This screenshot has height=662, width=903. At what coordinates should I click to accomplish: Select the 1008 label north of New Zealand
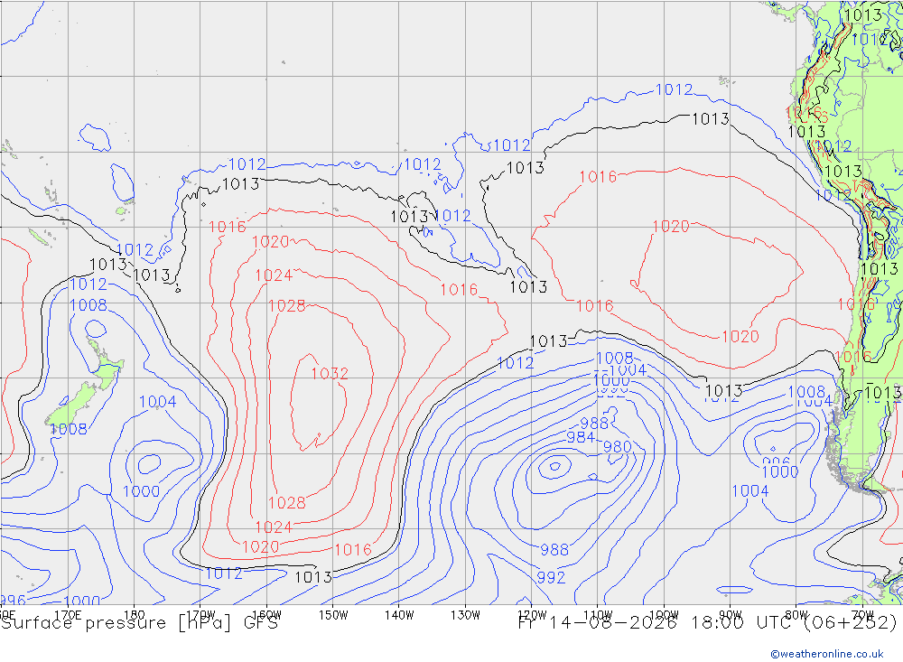click(88, 304)
